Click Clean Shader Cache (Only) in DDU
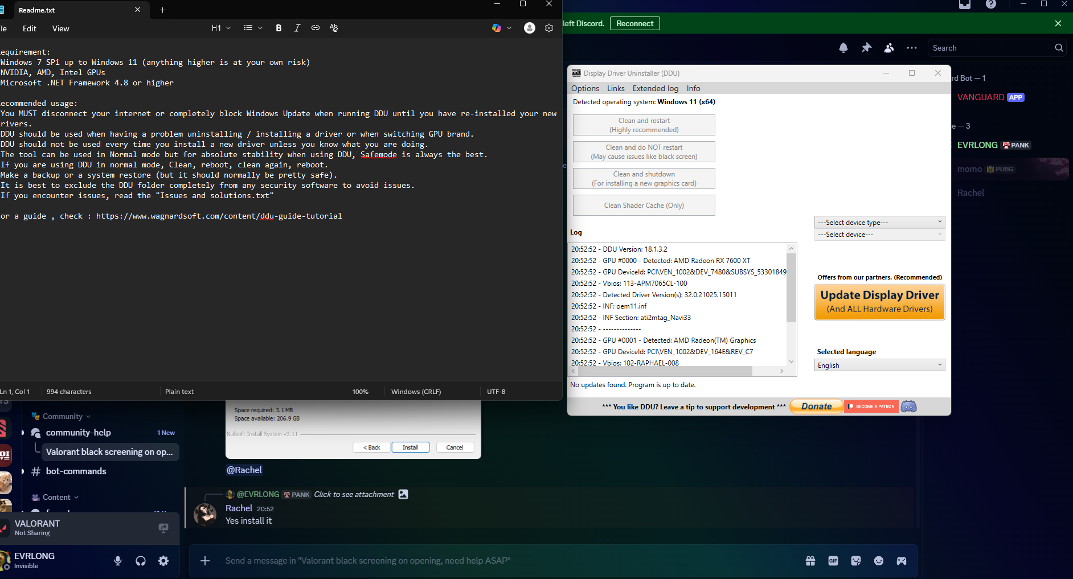 pos(644,206)
